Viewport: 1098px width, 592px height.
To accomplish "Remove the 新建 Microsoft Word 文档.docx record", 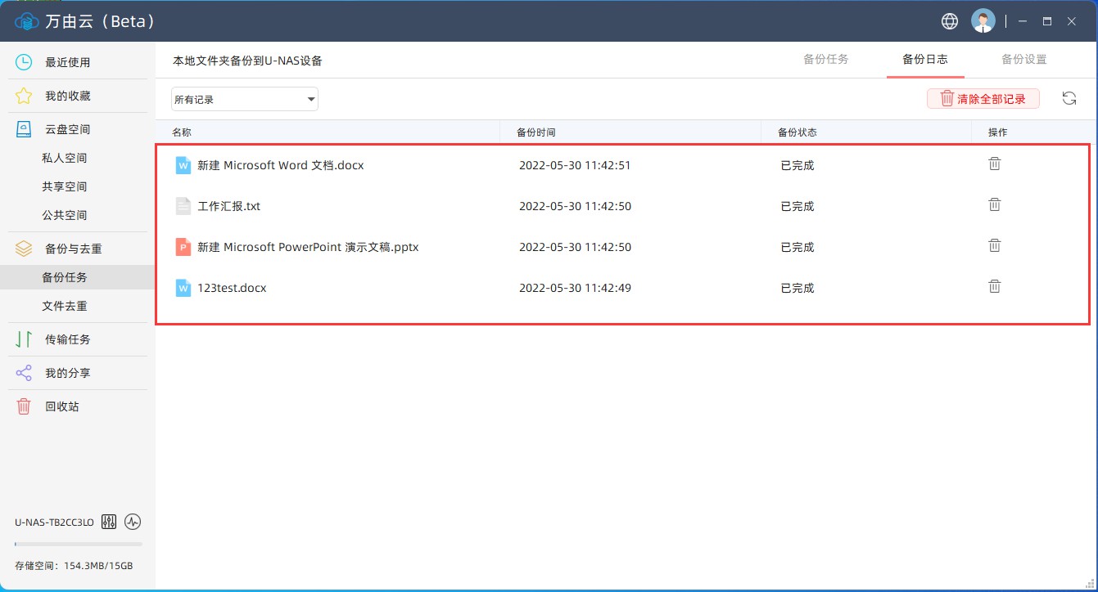I will [994, 164].
